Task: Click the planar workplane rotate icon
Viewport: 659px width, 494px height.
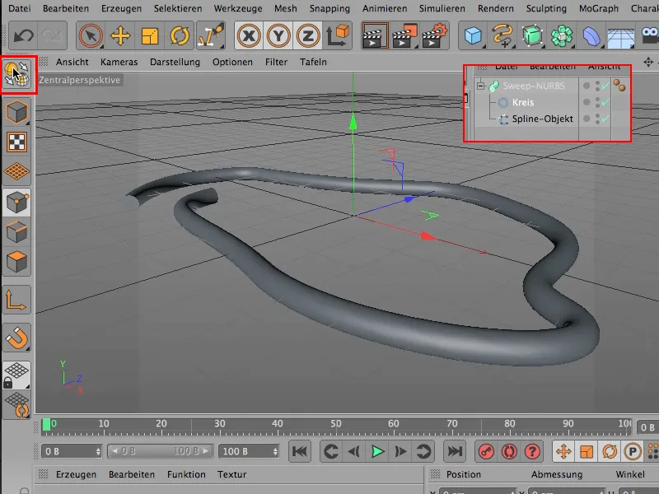Action: (16, 405)
